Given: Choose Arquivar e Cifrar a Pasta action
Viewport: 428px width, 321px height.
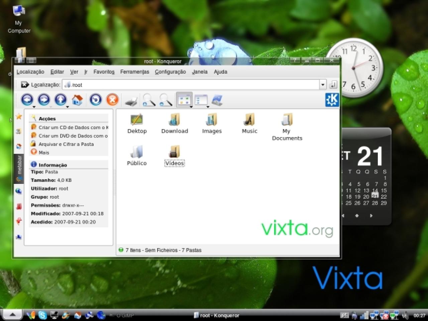Looking at the screenshot, I should [x=66, y=144].
